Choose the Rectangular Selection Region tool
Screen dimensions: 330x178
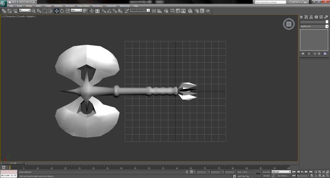pyautogui.click(x=45, y=11)
